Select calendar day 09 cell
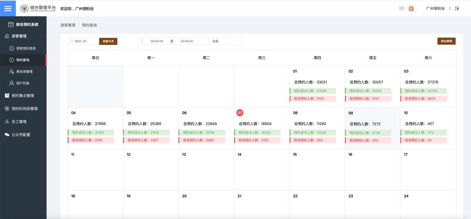The width and height of the screenshot is (471, 219). (x=372, y=128)
